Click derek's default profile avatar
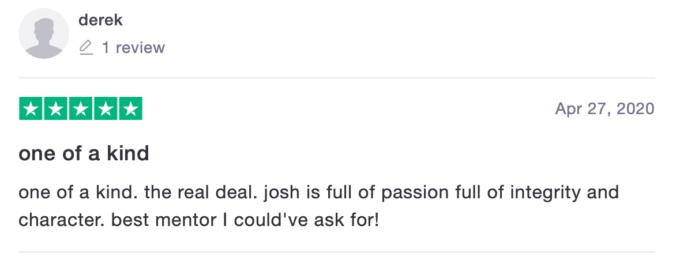This screenshot has width=676, height=256. [x=44, y=34]
